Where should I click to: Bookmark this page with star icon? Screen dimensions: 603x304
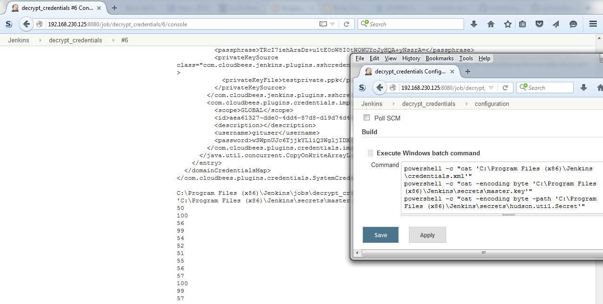coord(507,24)
